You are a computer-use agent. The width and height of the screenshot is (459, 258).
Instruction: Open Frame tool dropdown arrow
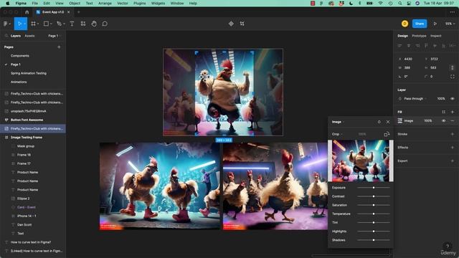(38, 24)
